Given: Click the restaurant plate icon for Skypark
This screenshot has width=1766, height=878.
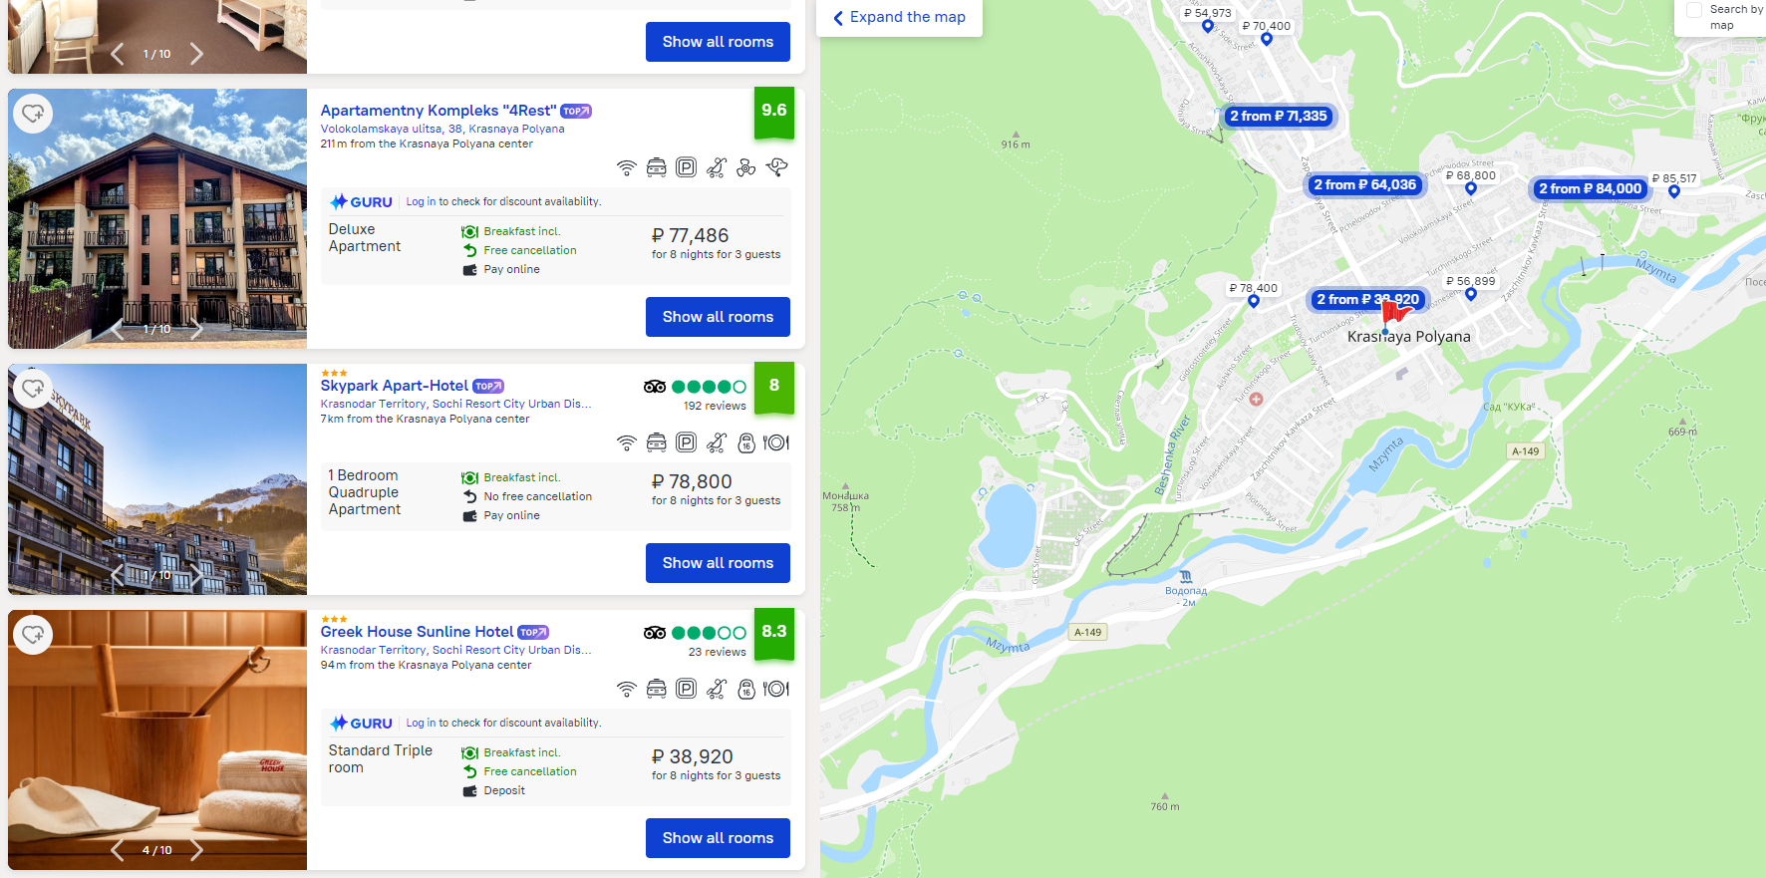Looking at the screenshot, I should click(x=776, y=442).
